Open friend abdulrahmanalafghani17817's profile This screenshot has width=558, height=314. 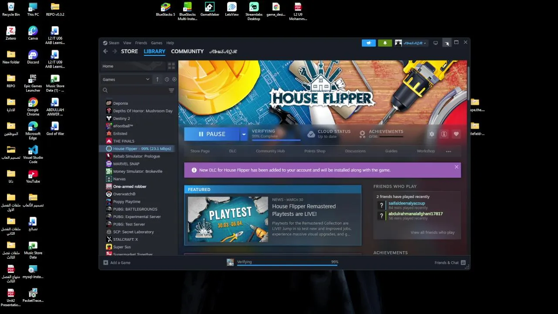coord(415,214)
